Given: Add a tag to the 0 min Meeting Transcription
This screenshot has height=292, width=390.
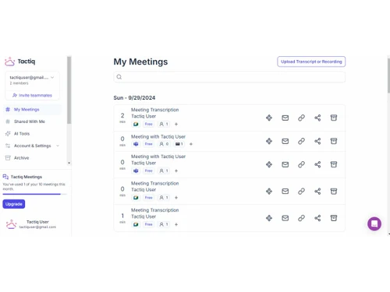Looking at the screenshot, I should [176, 198].
